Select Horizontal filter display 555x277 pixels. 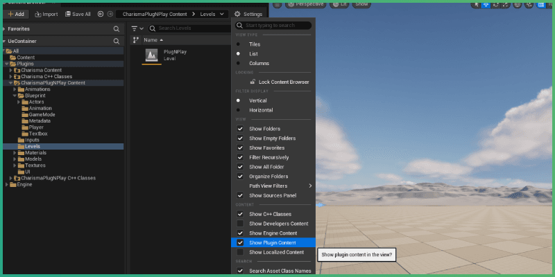(273, 110)
